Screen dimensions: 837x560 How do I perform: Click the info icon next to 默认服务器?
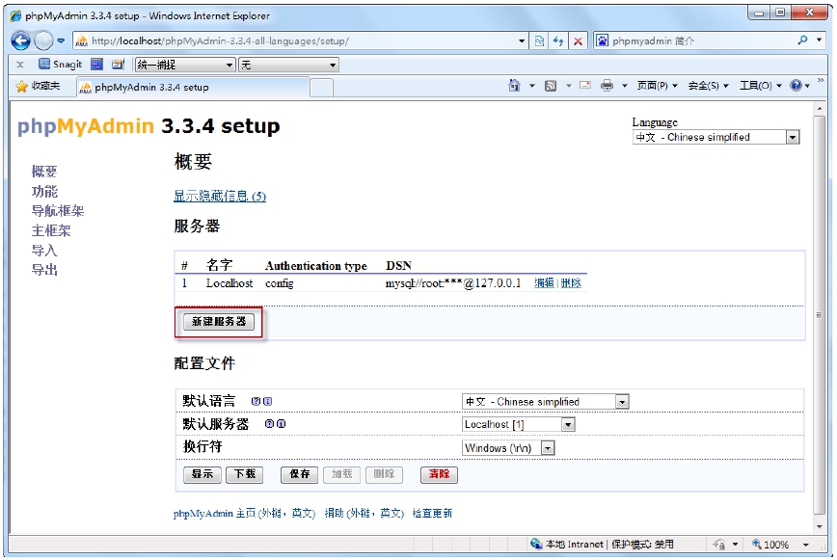tap(281, 424)
